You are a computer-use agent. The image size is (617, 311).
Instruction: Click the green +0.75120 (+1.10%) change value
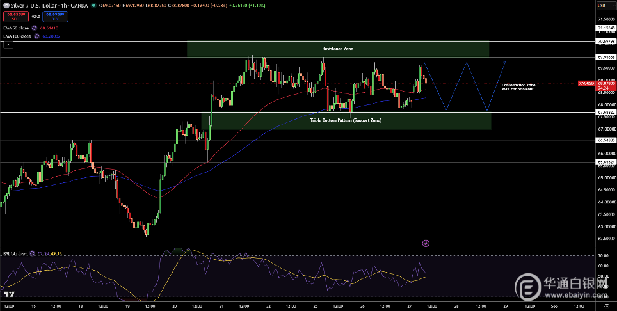pos(247,6)
